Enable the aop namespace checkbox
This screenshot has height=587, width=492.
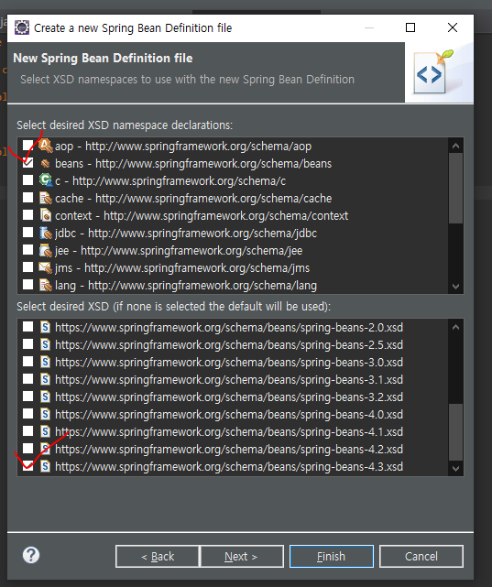pos(27,145)
